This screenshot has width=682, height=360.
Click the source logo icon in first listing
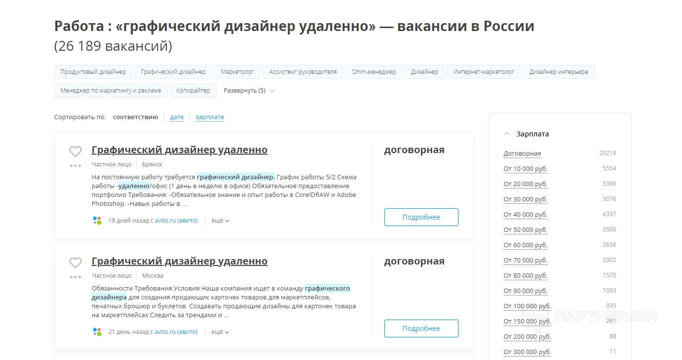(x=97, y=221)
